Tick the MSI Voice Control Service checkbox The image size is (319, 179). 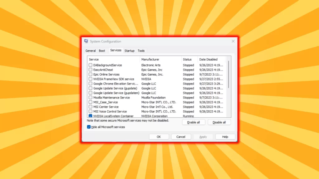coord(91,112)
